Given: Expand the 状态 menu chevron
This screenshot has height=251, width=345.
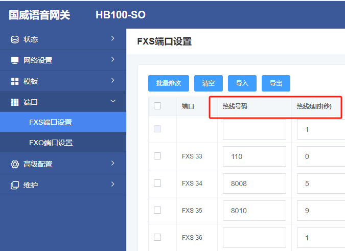Looking at the screenshot, I should (x=112, y=38).
